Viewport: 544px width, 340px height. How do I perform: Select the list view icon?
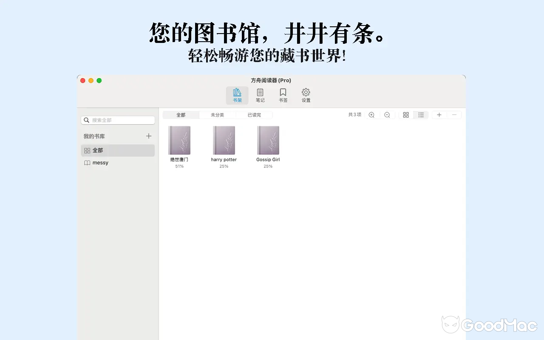pos(421,115)
